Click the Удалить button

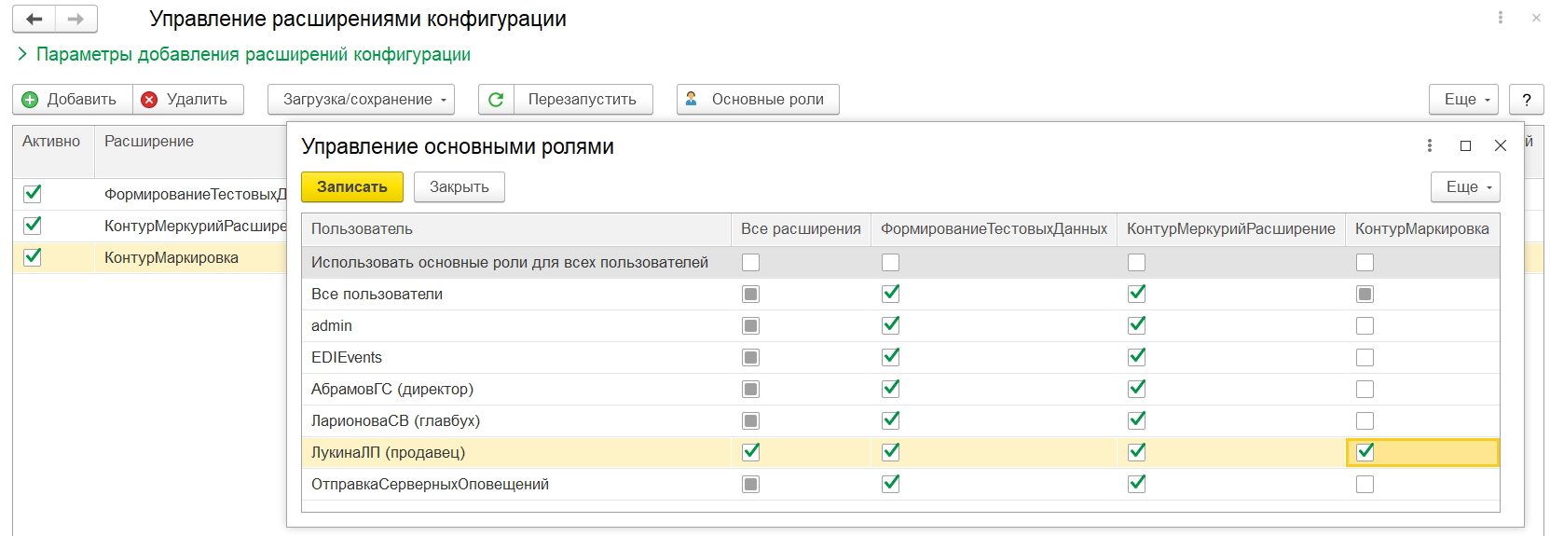(187, 100)
